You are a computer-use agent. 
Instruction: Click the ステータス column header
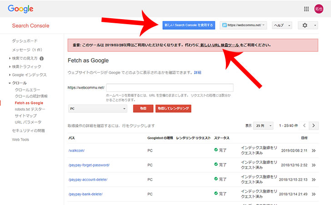(222, 138)
